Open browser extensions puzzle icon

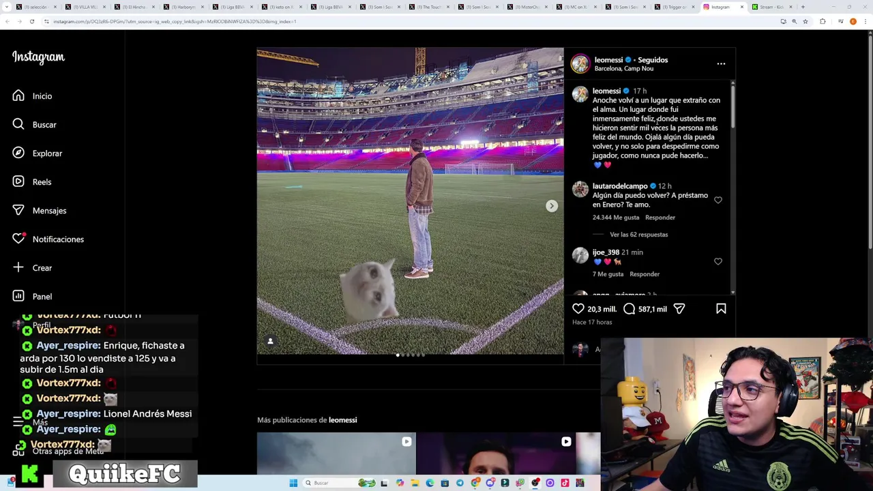coord(823,22)
